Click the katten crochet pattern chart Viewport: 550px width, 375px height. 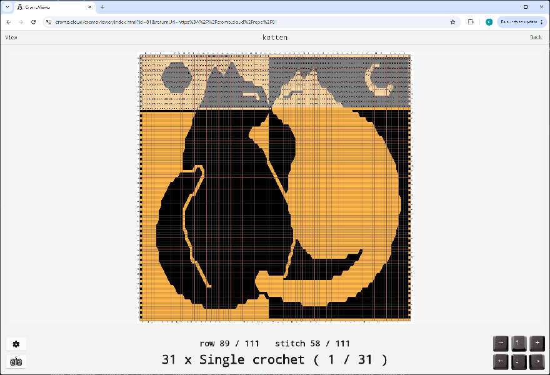point(275,187)
